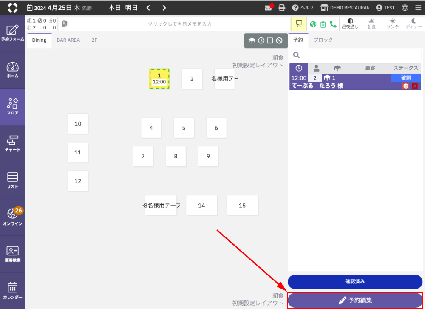425x309 pixels.
Task: Click the printer icon in top bar
Action: [x=282, y=8]
